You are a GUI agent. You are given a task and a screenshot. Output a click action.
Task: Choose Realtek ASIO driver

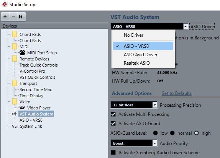coord(143,63)
